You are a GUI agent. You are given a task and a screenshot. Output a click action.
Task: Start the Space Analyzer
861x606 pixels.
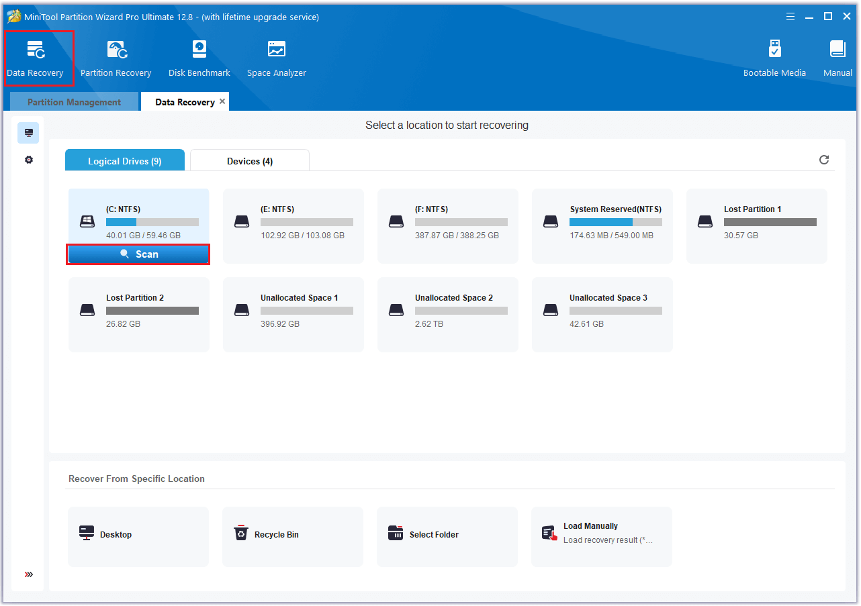pyautogui.click(x=276, y=57)
